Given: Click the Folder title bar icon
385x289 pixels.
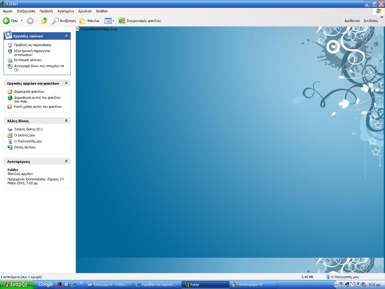Looking at the screenshot, I should coord(3,4).
